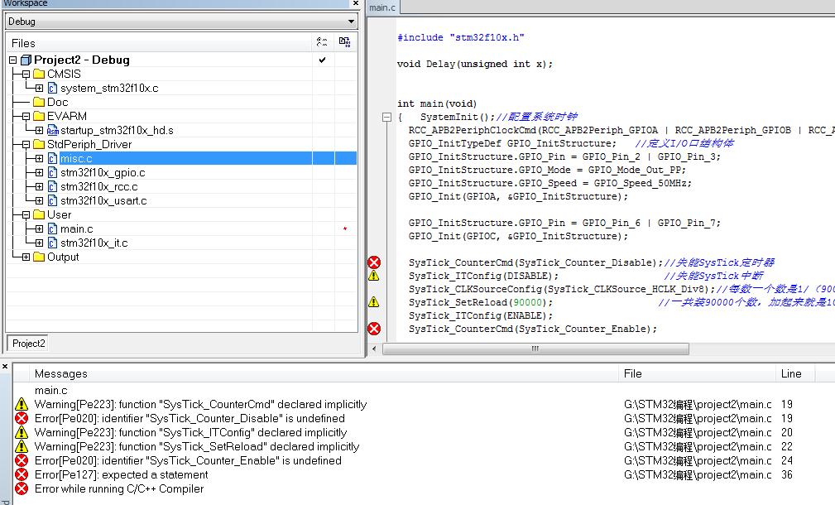Select system_stm32f10x.c in the tree
The width and height of the screenshot is (835, 505).
click(x=109, y=89)
